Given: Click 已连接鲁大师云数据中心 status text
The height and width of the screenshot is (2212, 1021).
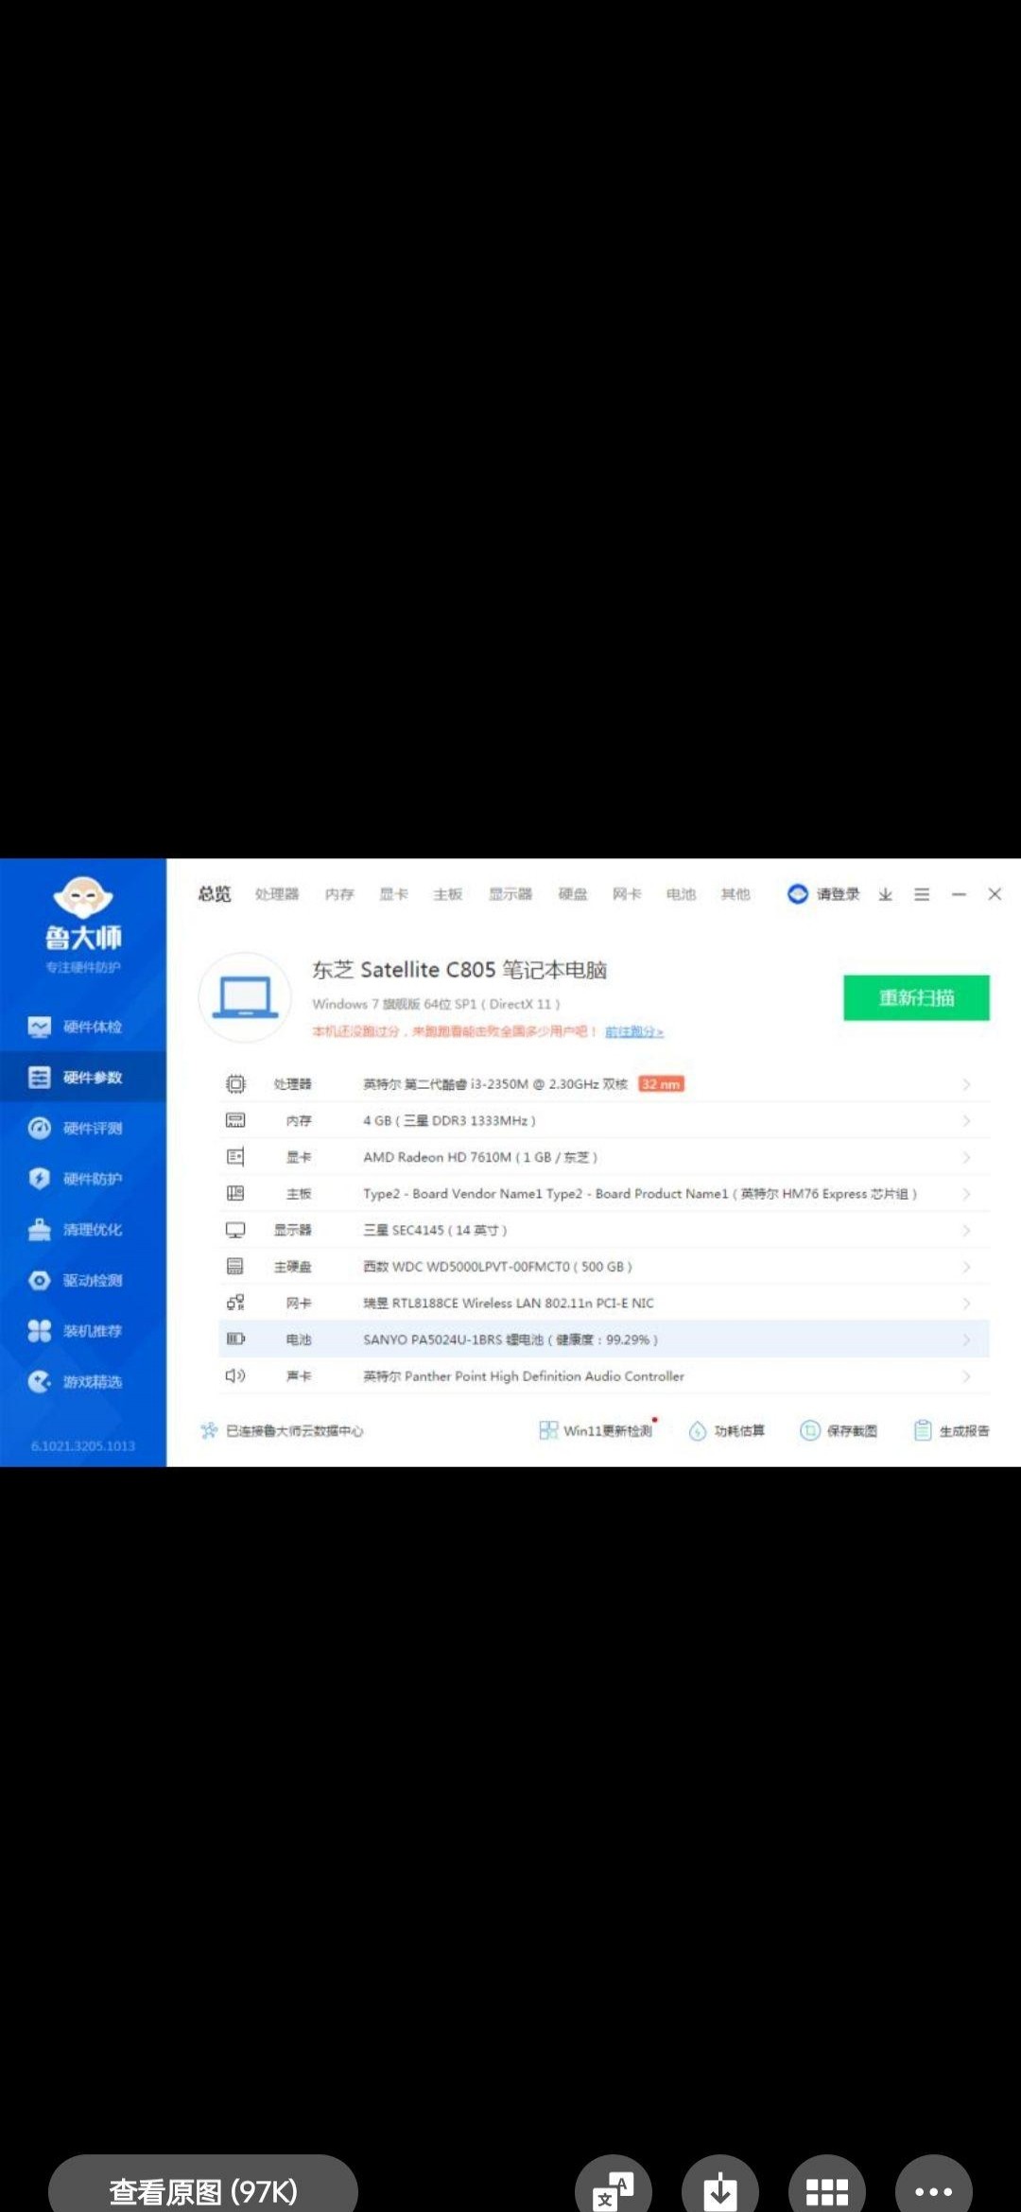Looking at the screenshot, I should tap(294, 1431).
